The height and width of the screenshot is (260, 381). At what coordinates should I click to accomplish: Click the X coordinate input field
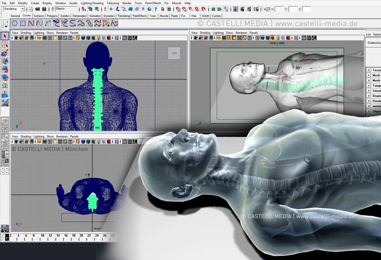coord(279,9)
